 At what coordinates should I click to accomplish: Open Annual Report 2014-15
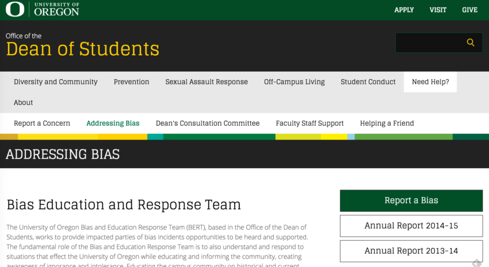[x=411, y=226]
